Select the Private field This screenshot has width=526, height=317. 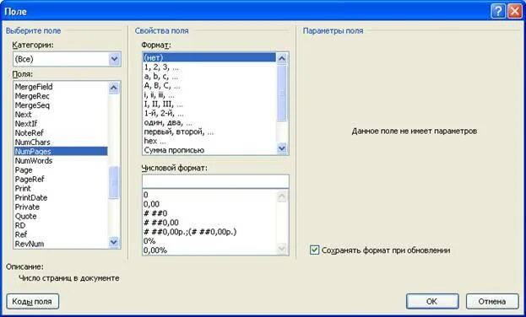coord(61,207)
